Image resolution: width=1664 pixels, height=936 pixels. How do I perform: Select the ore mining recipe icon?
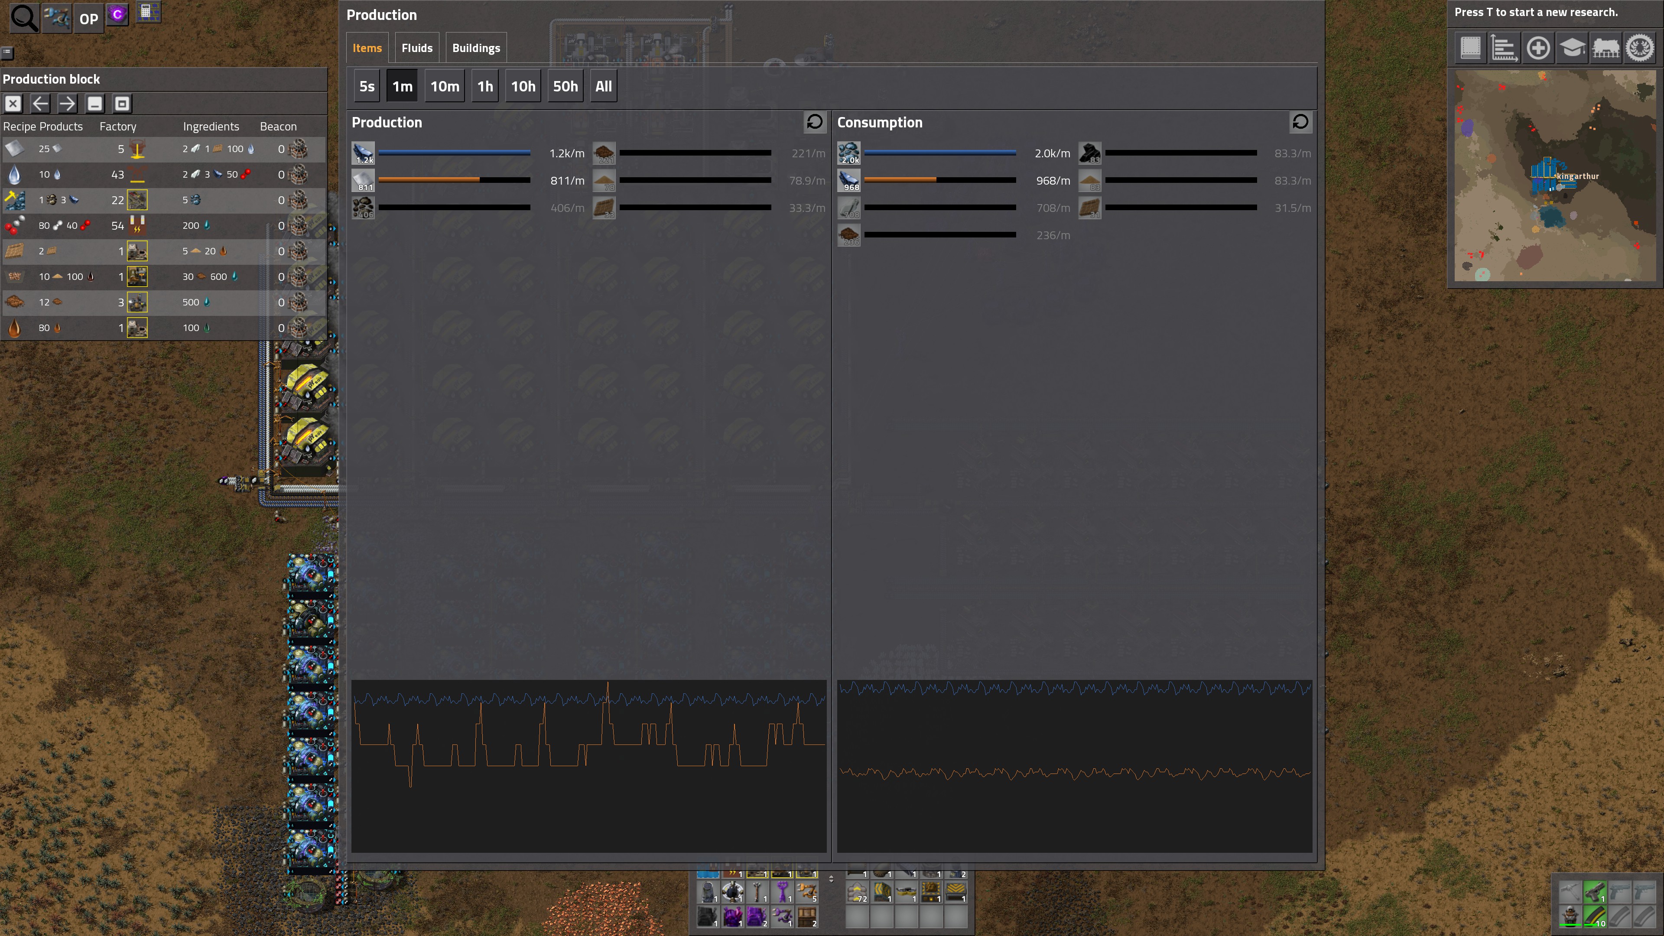pyautogui.click(x=14, y=200)
